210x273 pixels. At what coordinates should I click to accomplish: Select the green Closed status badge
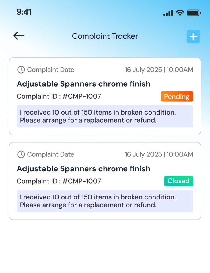(178, 181)
